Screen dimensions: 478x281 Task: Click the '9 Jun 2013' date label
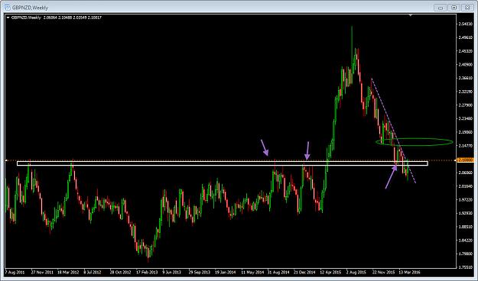171,272
